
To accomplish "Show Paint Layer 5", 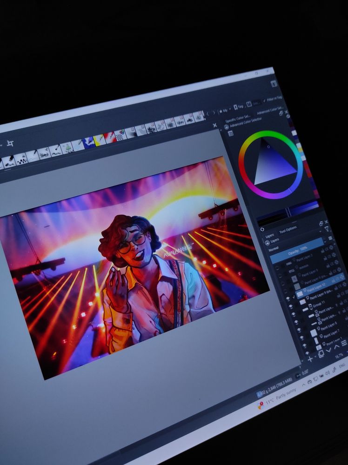I will tap(283, 284).
